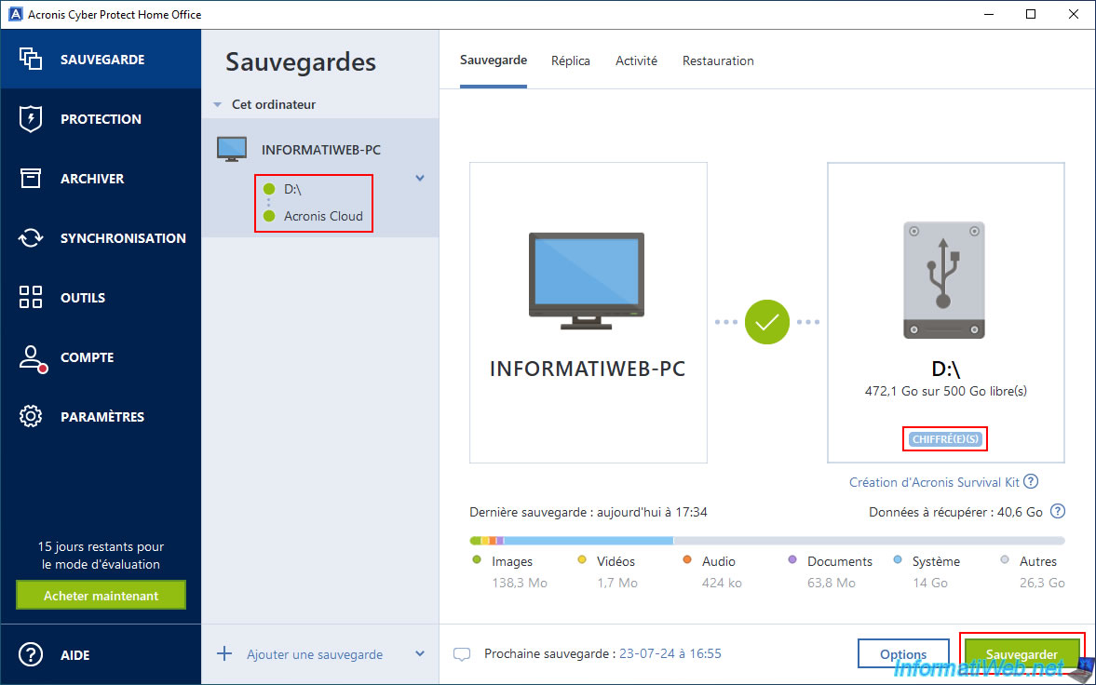Click help icon next to Données à récupérer

[1058, 512]
